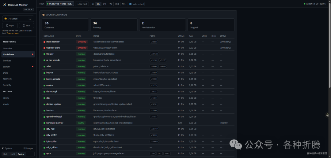Screen dimensions: 331x158
Task: Open port 3196 link for ai-dev-vscode
Action: pyautogui.click(x=154, y=60)
